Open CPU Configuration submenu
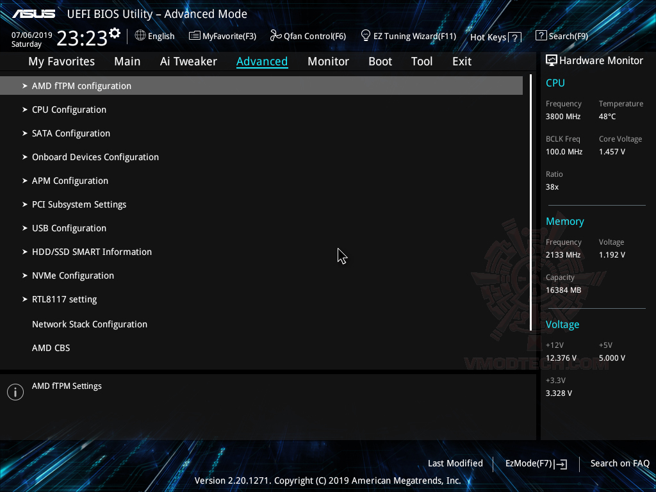656x492 pixels. pyautogui.click(x=69, y=109)
